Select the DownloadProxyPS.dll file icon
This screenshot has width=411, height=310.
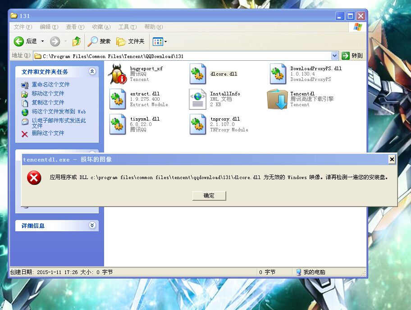[x=278, y=74]
